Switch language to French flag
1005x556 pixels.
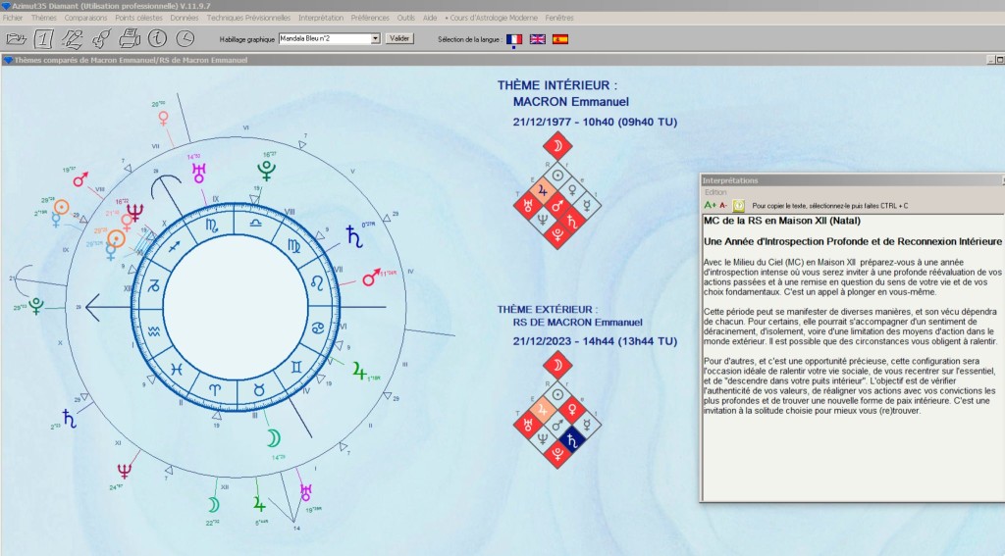(514, 39)
